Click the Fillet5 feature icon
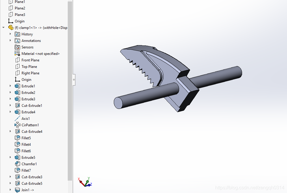Viewport: 287px width, 193px height. coord(17,138)
